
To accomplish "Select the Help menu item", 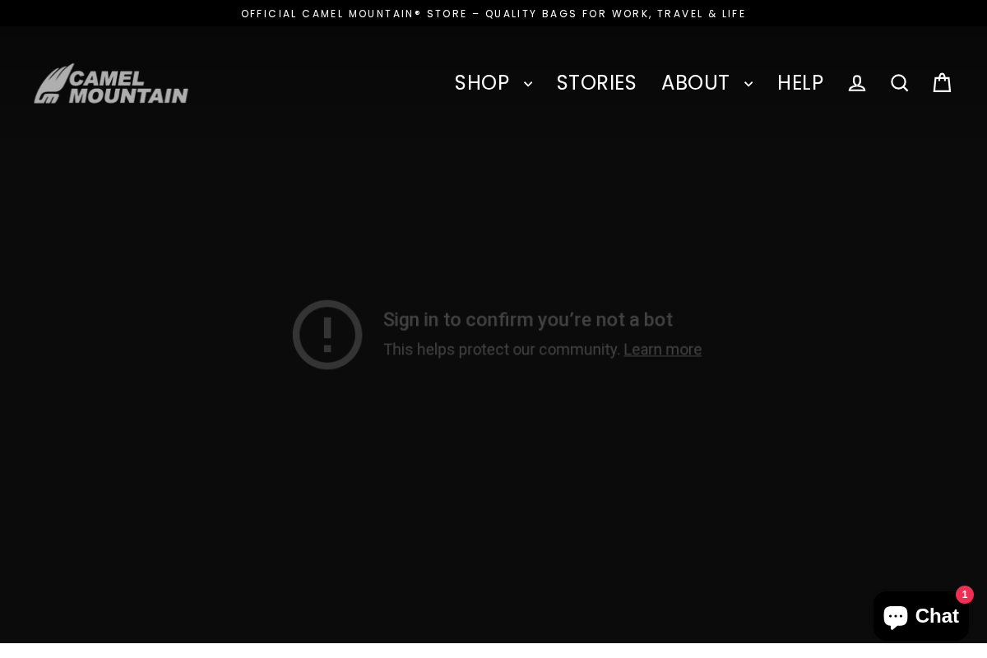I will 800,83.
